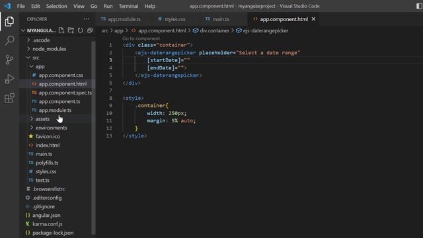The width and height of the screenshot is (423, 238).
Task: Close the app.component.html tab
Action: pyautogui.click(x=313, y=19)
